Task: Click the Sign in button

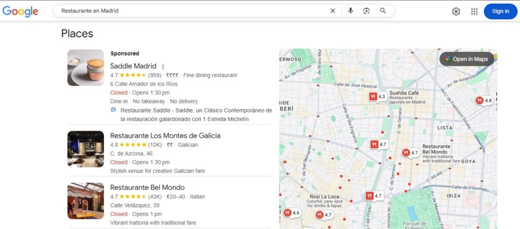Action: click(500, 11)
